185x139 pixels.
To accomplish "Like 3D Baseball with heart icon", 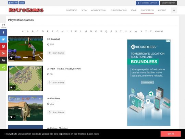I will pos(11,58).
